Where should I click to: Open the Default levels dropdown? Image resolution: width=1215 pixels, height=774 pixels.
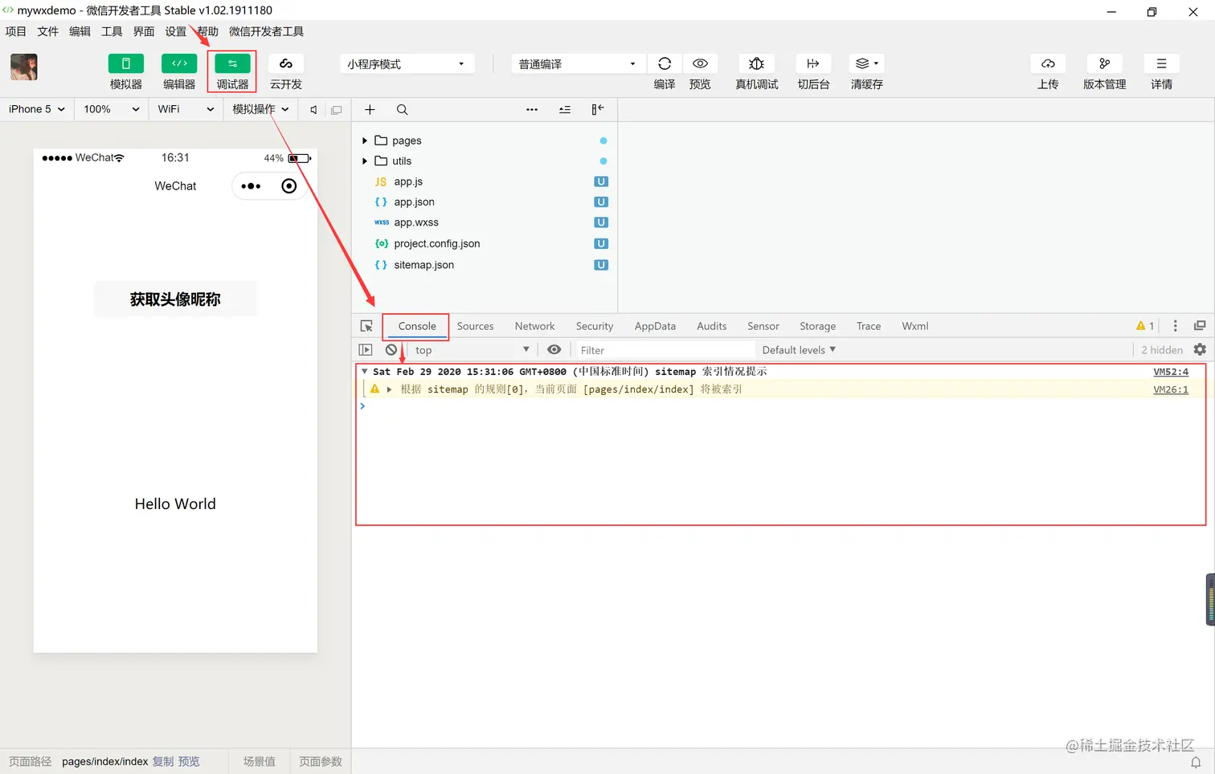pos(799,350)
